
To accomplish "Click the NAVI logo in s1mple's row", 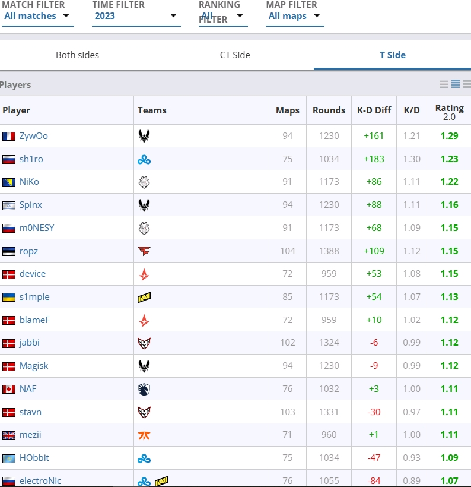I will pos(144,297).
